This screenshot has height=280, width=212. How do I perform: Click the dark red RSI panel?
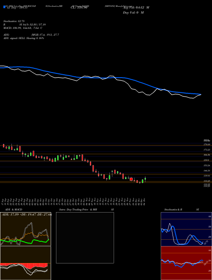186,263
